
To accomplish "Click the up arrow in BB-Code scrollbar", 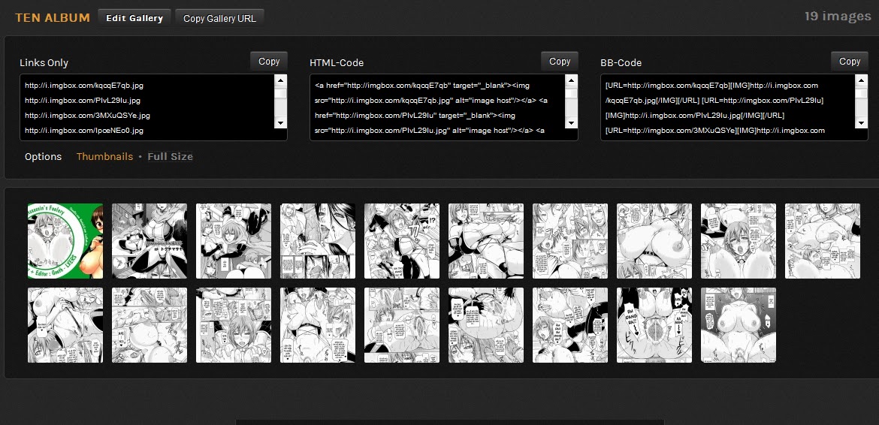I will pyautogui.click(x=862, y=80).
